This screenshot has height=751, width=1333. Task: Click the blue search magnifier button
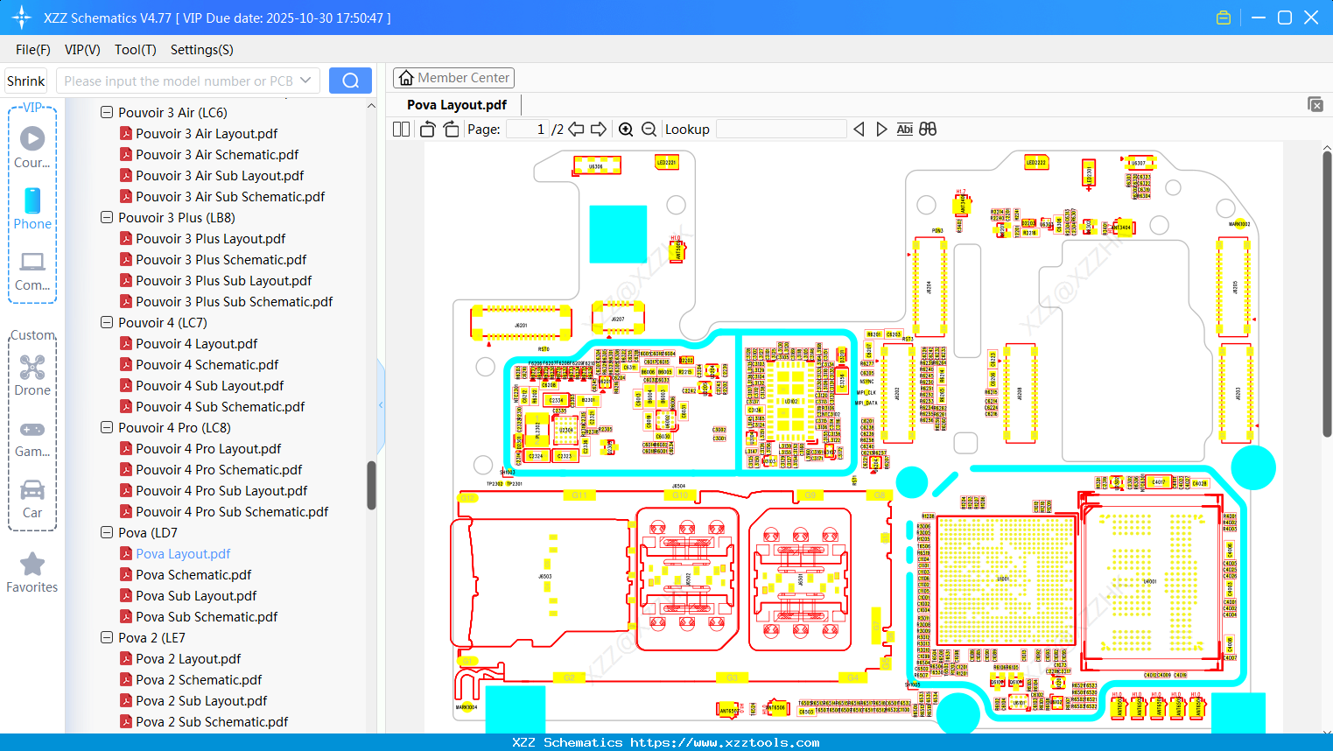(350, 81)
